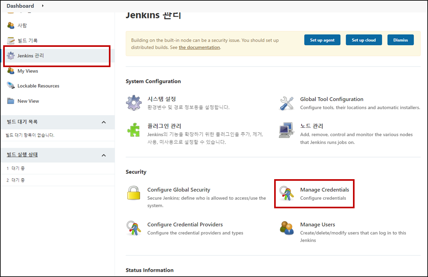The height and width of the screenshot is (277, 428).
Task: Click the Status Information section heading
Action: tap(150, 270)
